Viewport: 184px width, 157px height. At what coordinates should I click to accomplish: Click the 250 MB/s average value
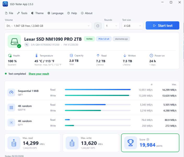[147, 126]
